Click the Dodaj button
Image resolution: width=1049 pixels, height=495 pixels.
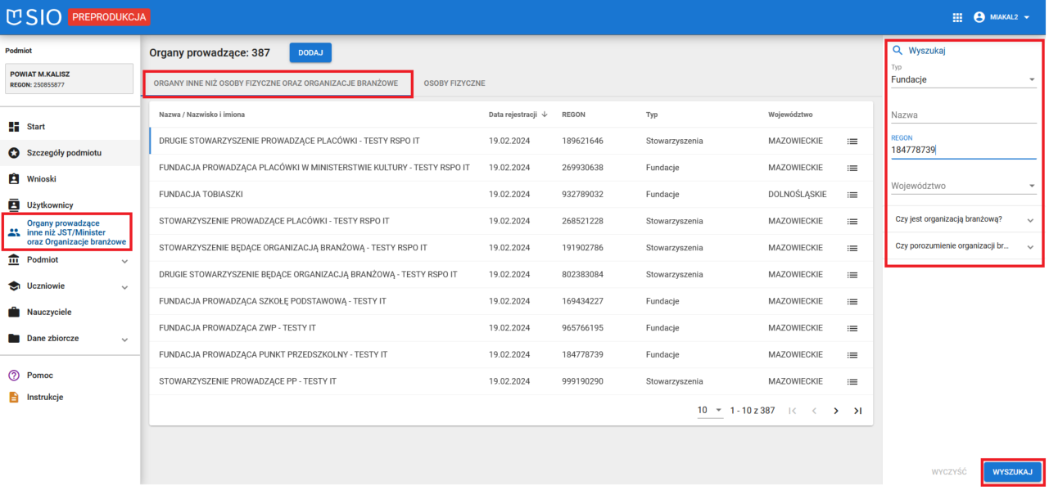[x=310, y=52]
